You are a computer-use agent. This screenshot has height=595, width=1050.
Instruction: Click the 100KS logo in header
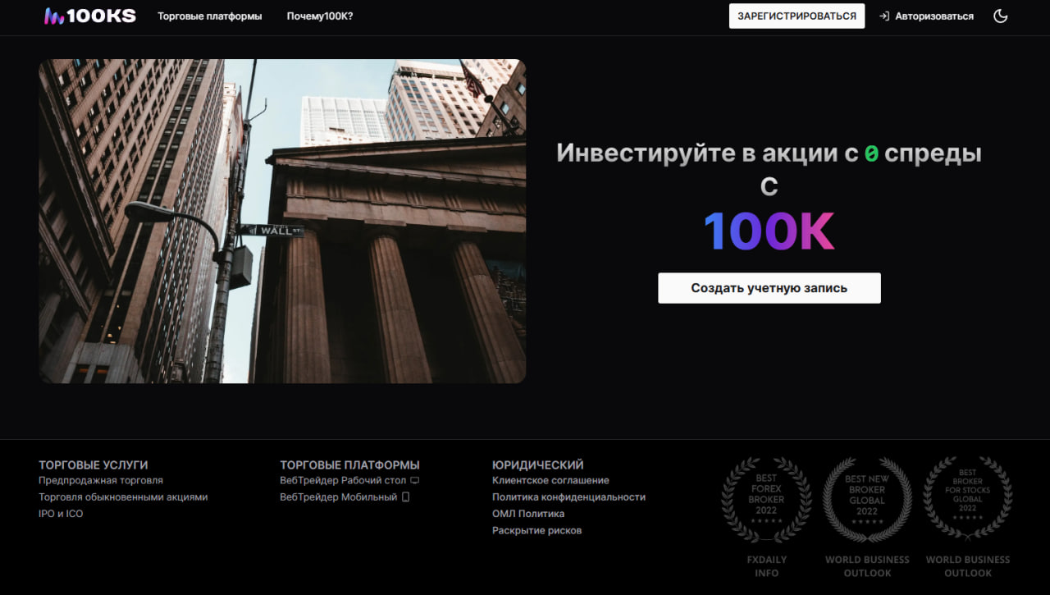pyautogui.click(x=90, y=16)
